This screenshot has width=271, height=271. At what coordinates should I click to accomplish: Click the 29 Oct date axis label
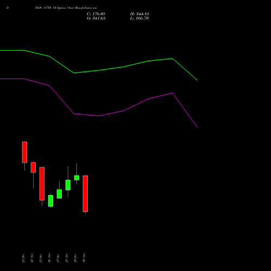tap(75, 258)
